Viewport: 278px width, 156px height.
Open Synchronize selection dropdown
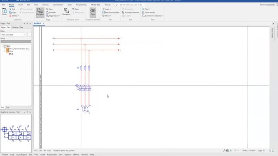click(x=152, y=16)
